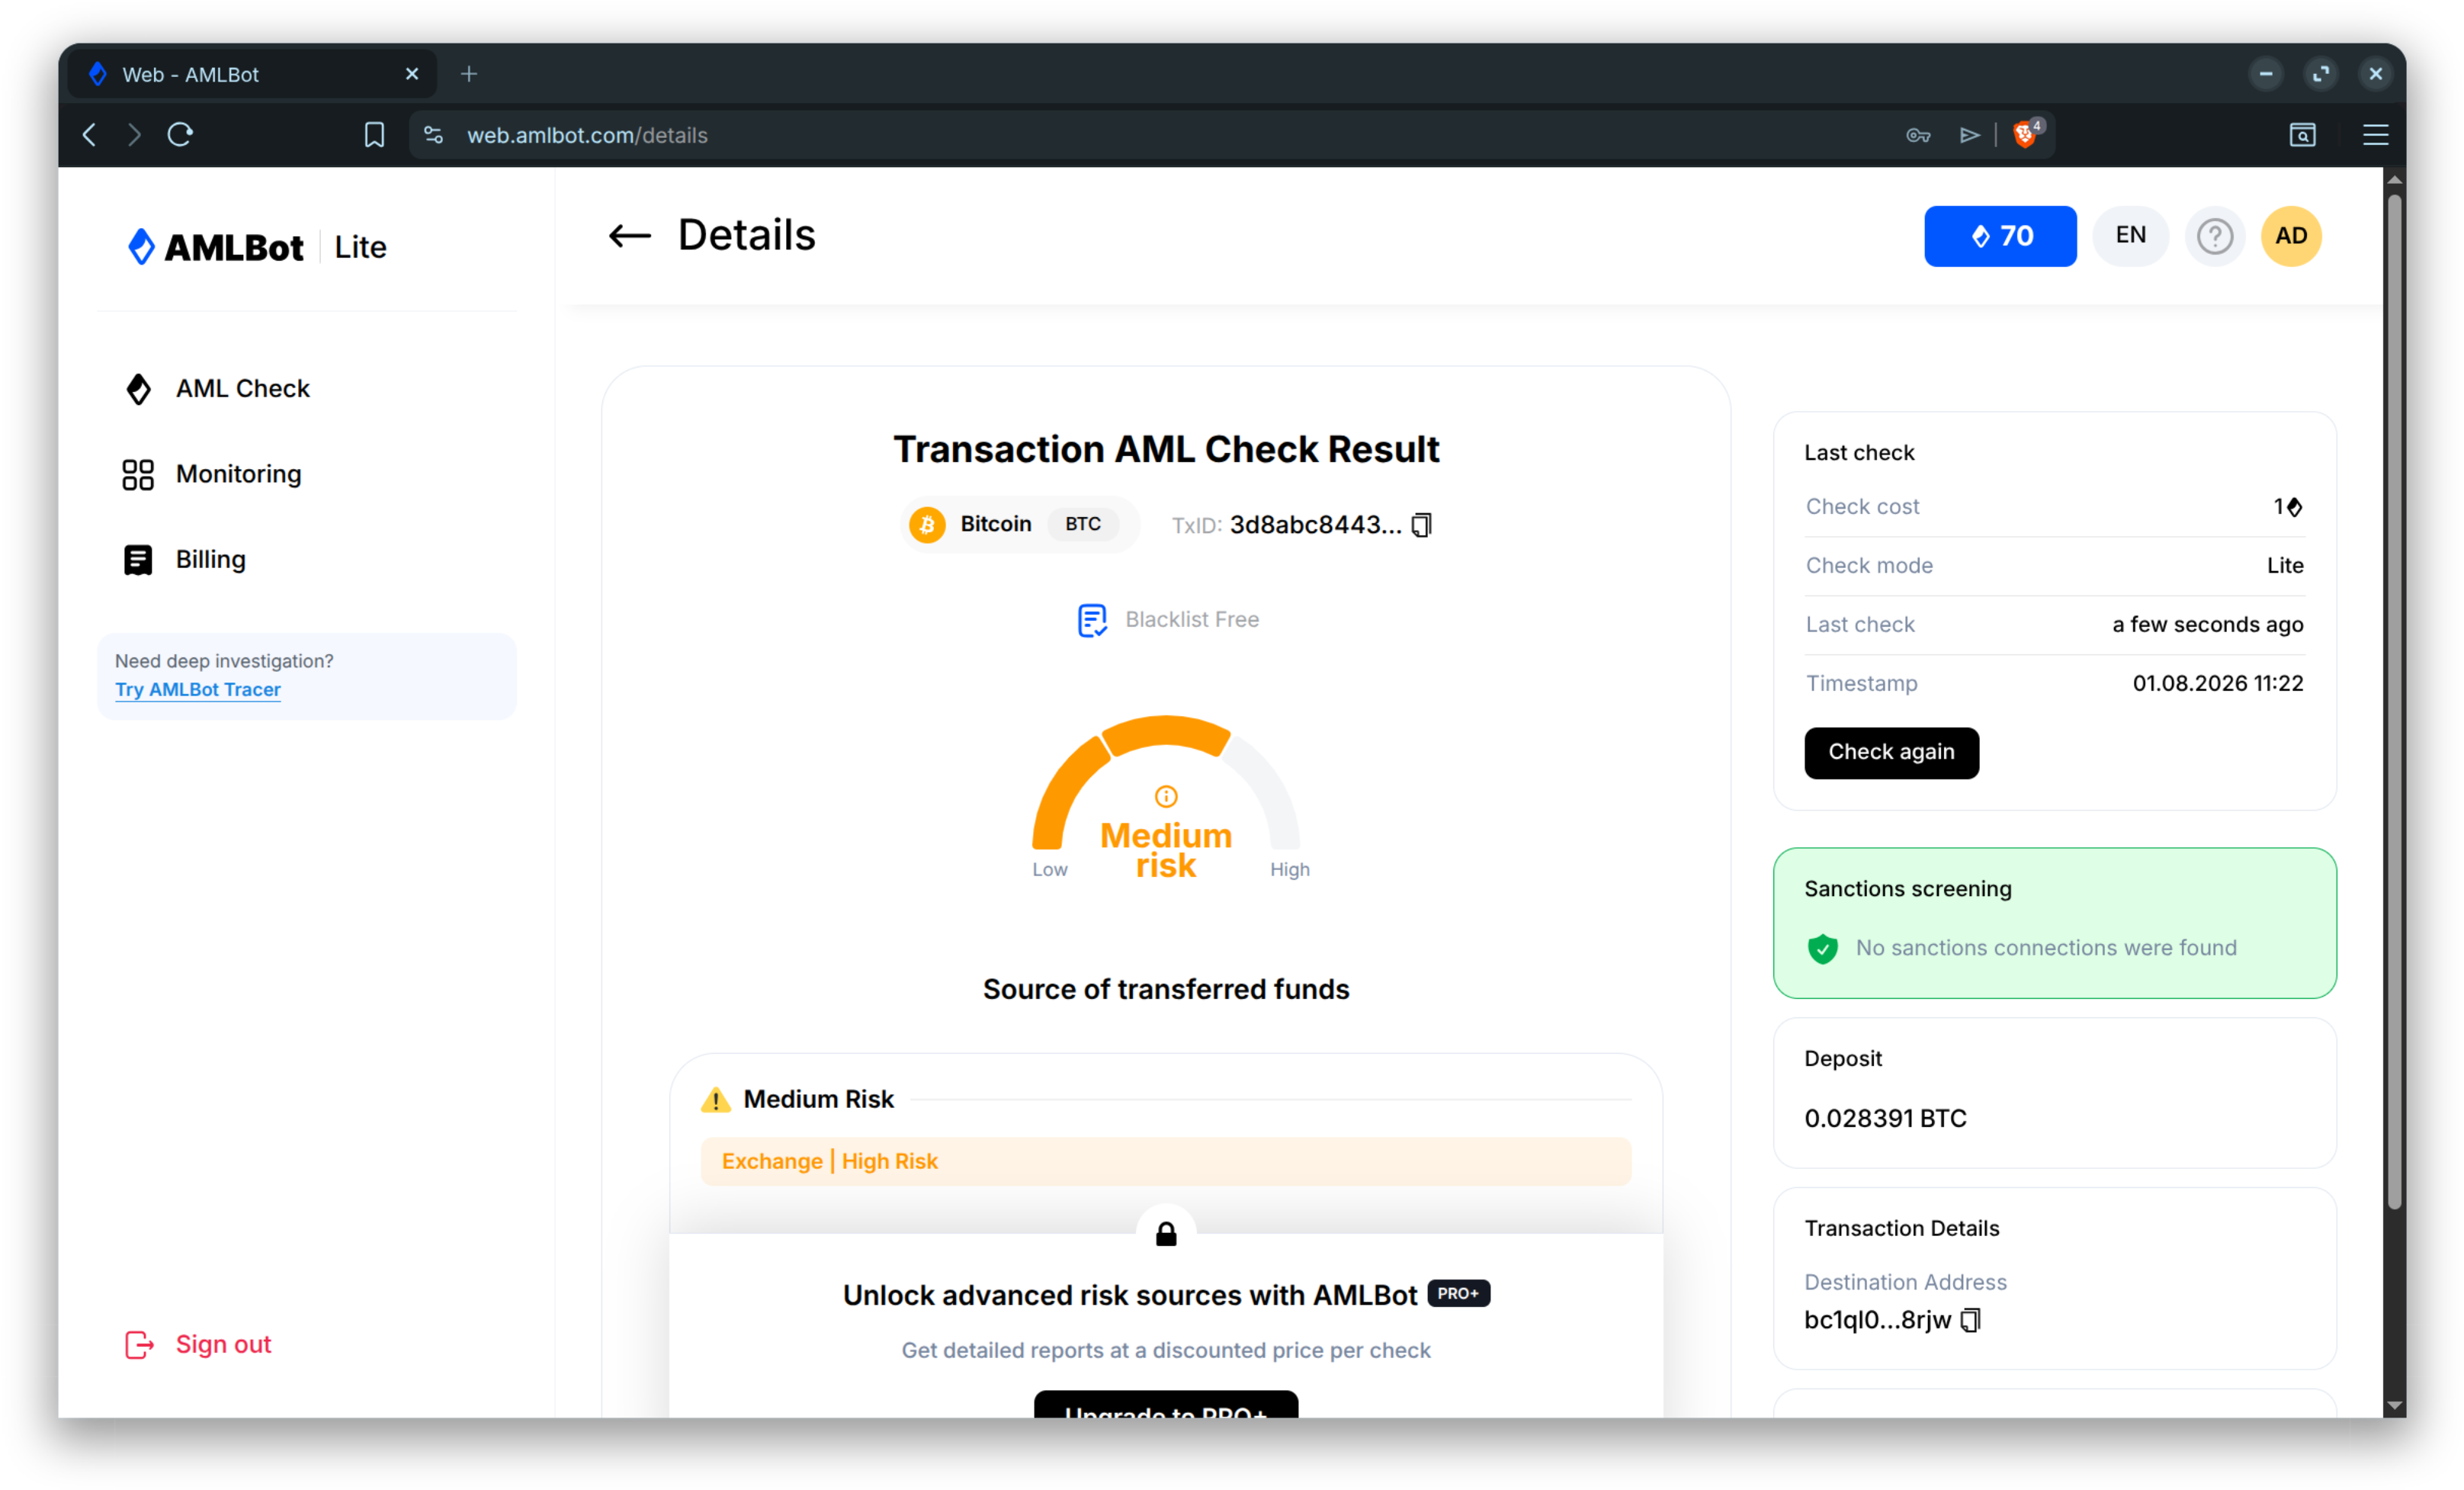This screenshot has height=1490, width=2464.
Task: Click the Upgrade to PRO+ button
Action: tap(1166, 1405)
